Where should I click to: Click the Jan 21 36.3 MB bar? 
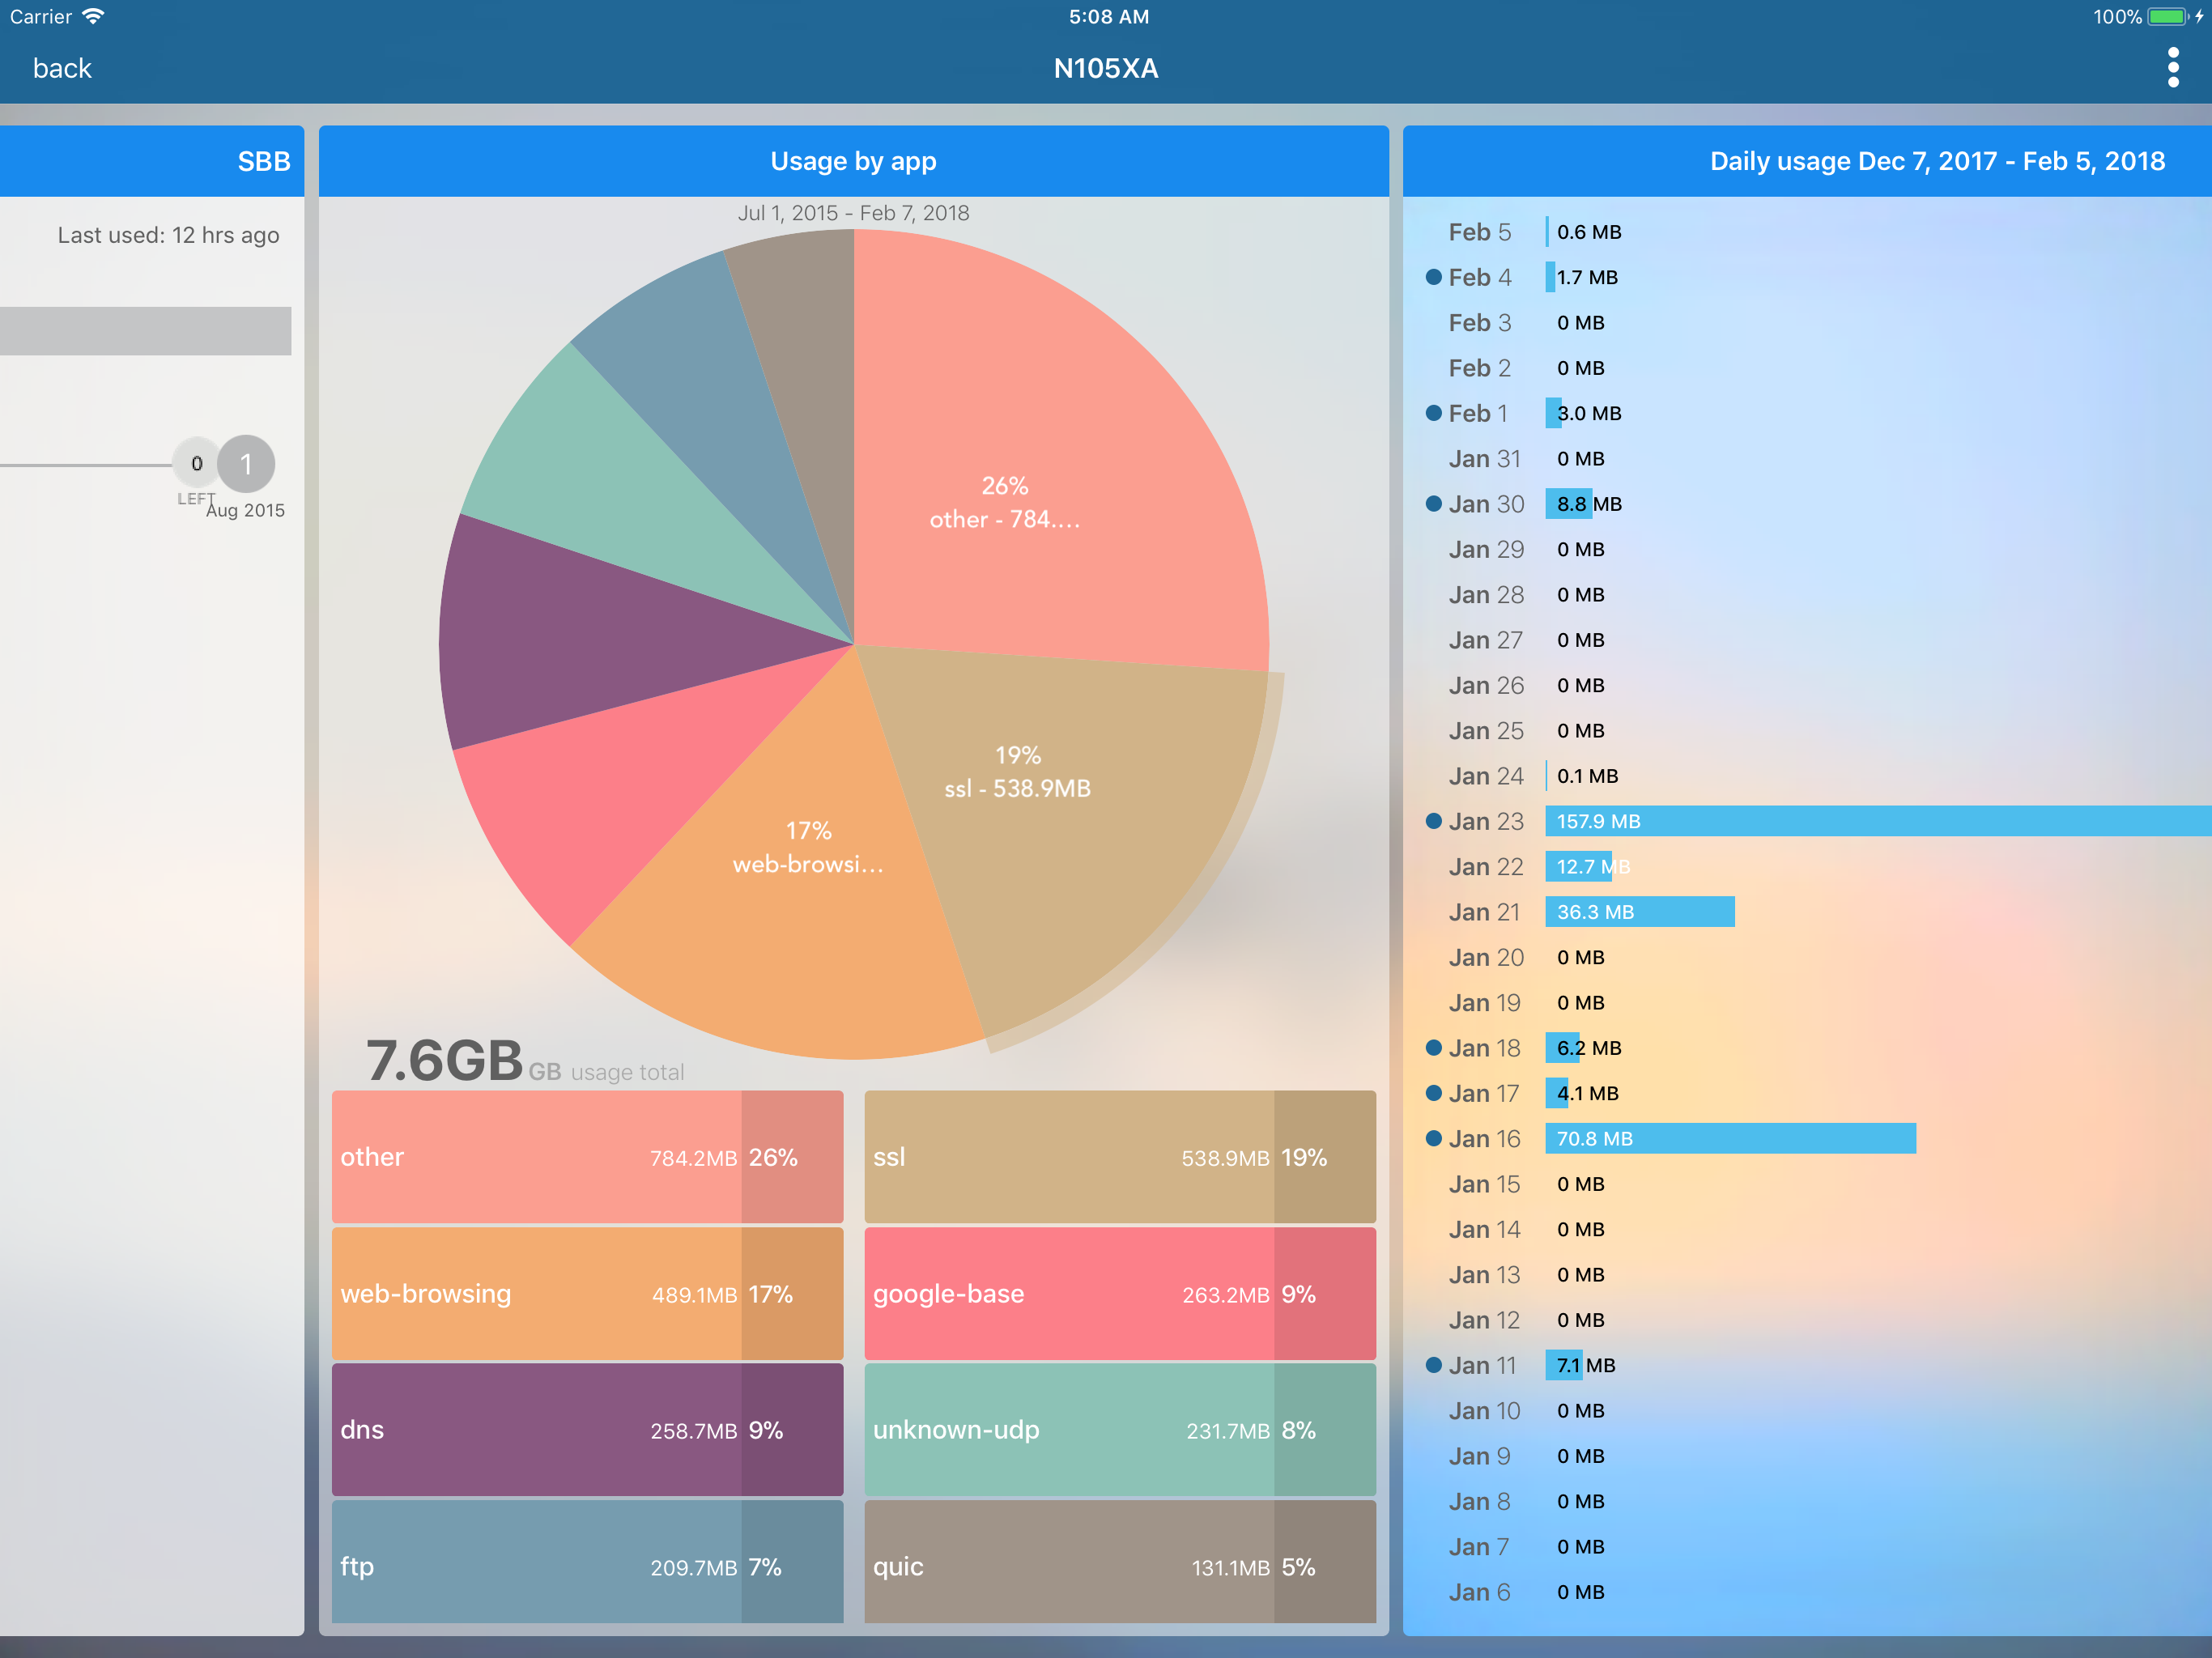click(1640, 912)
